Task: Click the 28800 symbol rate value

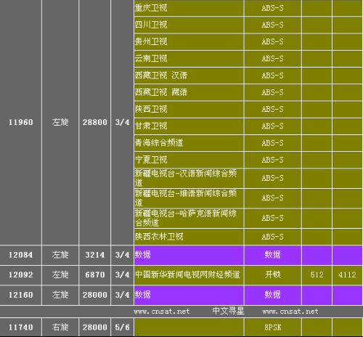Action: (94, 122)
